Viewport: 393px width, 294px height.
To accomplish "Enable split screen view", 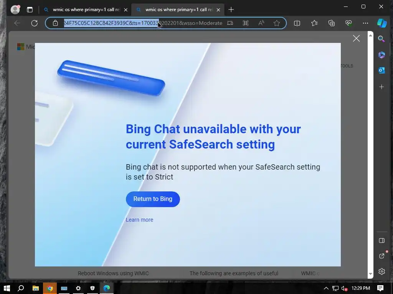I will [x=297, y=23].
